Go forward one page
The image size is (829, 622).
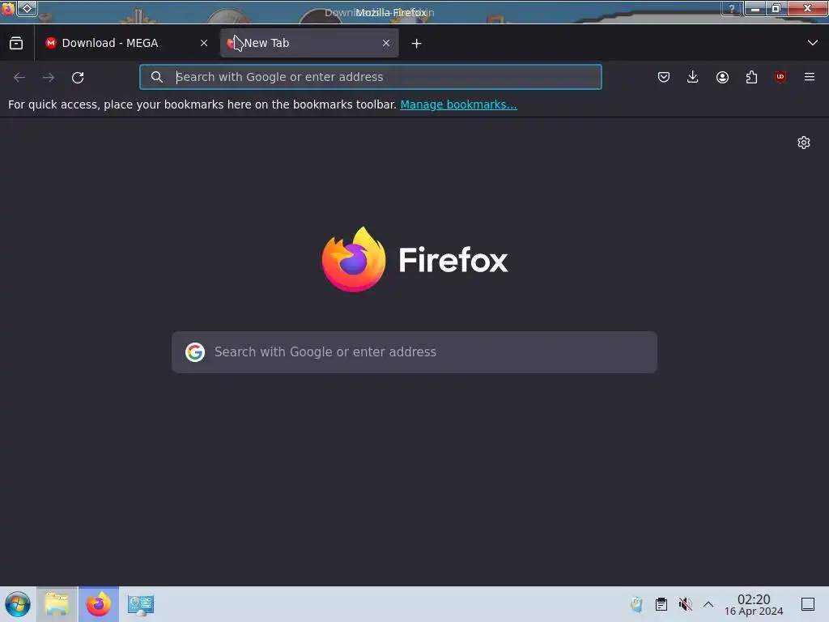(x=49, y=77)
